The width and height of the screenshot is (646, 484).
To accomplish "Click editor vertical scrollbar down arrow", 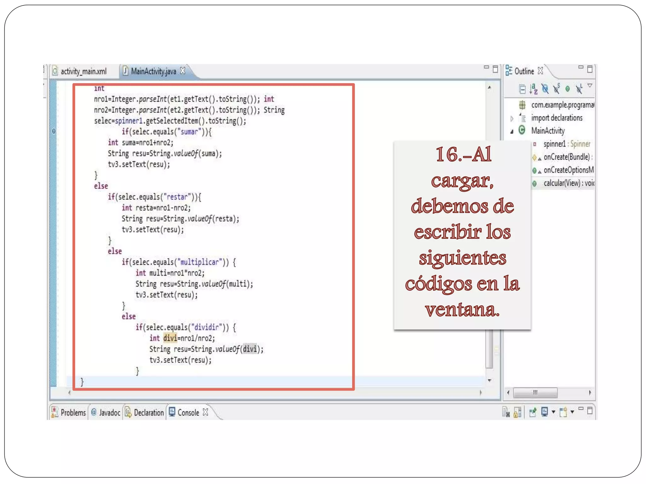I will (490, 381).
